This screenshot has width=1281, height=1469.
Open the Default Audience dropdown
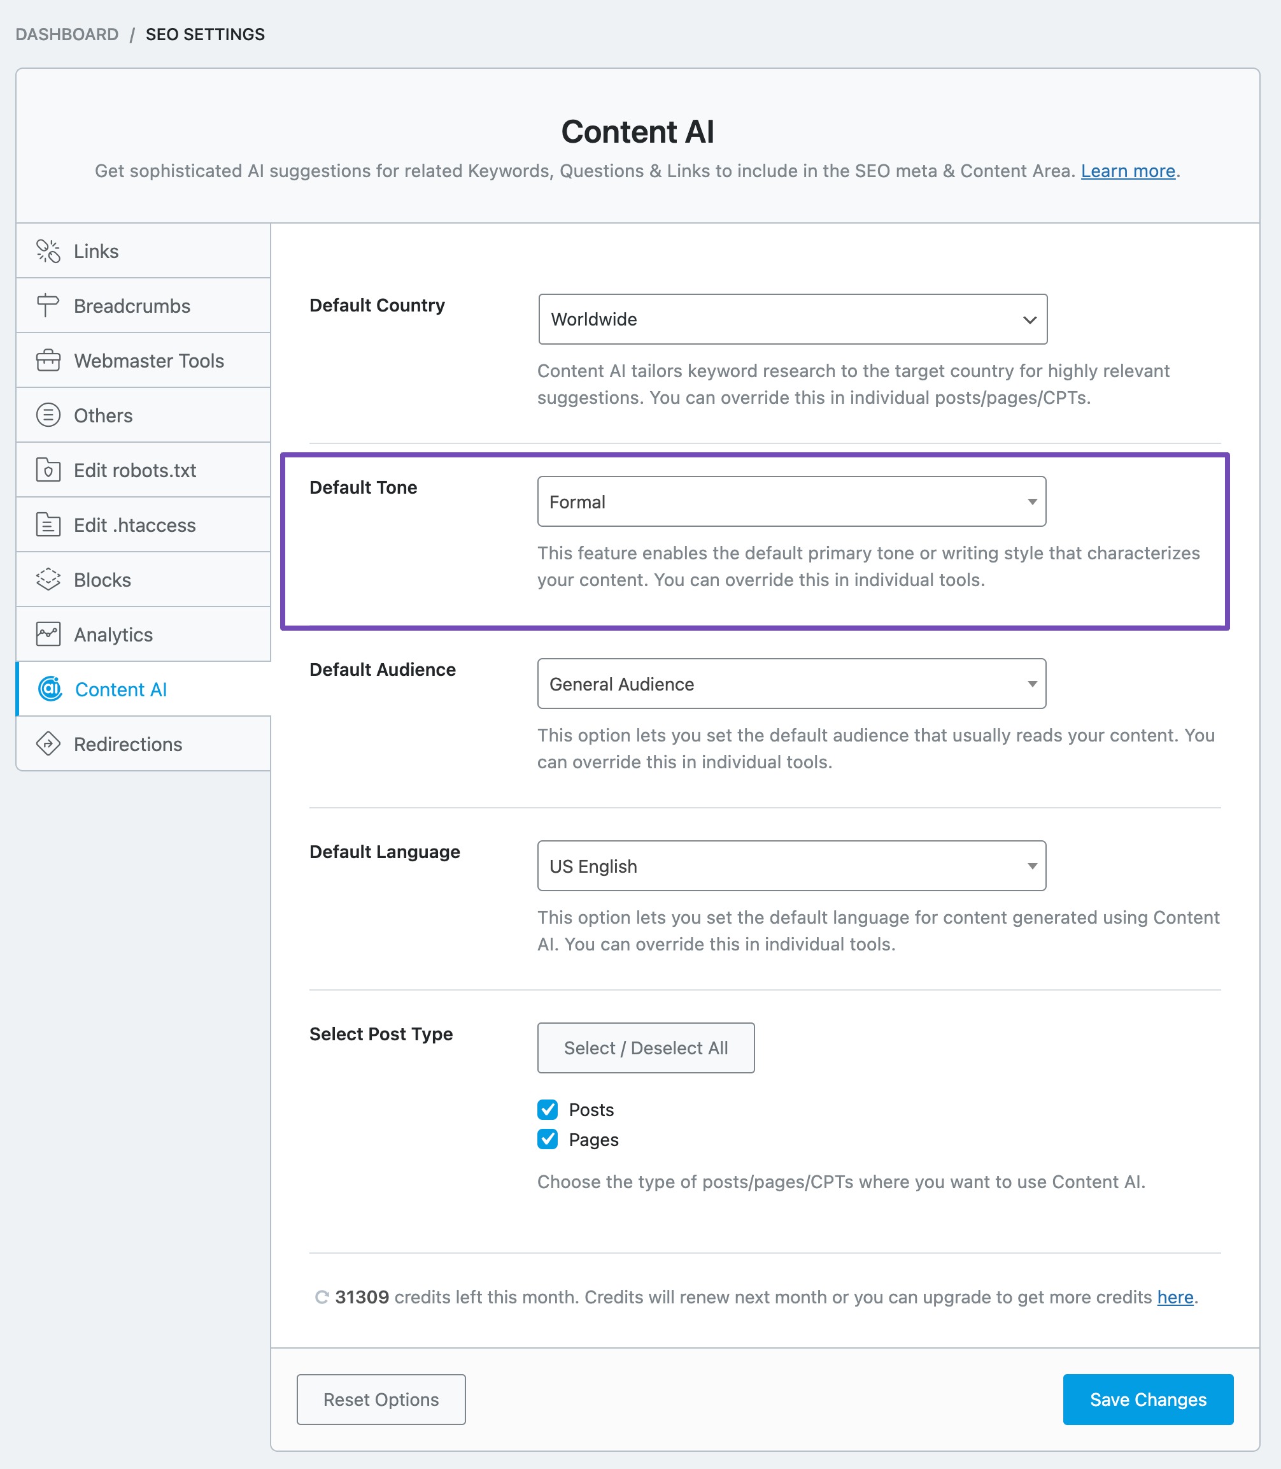791,684
